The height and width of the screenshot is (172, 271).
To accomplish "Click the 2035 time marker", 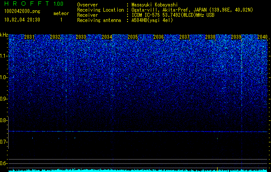I will coord(133,37).
